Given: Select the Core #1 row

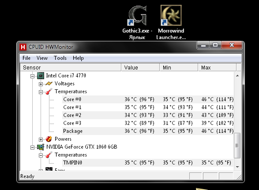Looking at the screenshot, I should click(148, 107).
